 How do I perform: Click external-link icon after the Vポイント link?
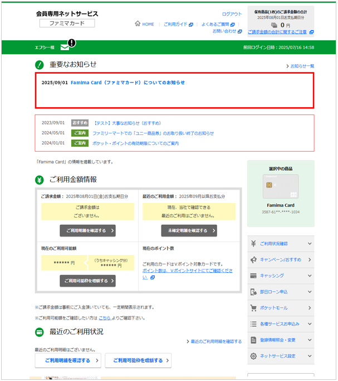pos(153,277)
